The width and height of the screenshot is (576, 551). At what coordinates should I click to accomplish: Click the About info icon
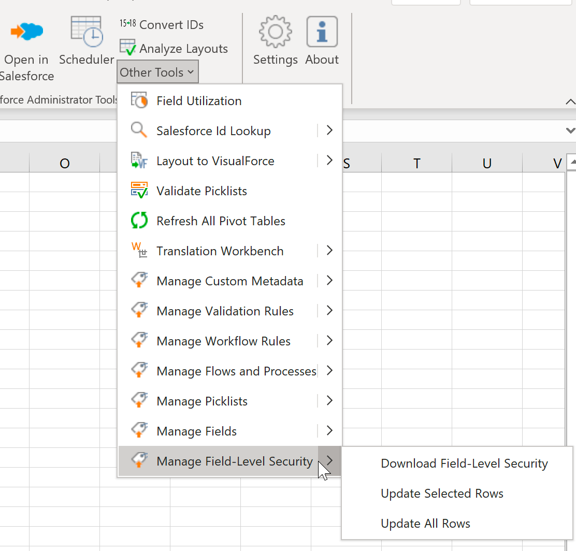point(322,32)
